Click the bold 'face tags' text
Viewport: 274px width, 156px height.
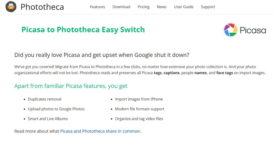click(225, 73)
